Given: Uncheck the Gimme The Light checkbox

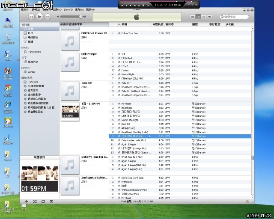Looking at the screenshot, I should [x=119, y=120].
